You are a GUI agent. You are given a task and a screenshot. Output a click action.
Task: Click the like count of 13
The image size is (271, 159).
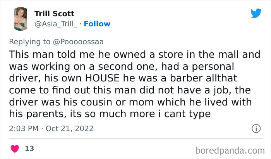[29, 149]
